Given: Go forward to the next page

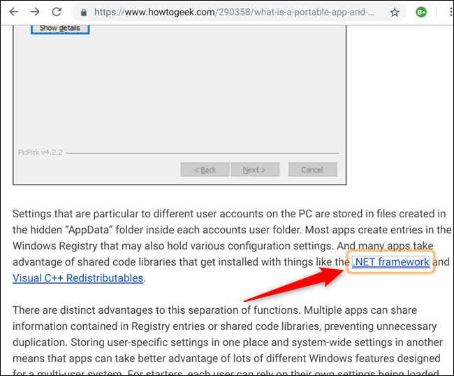Looking at the screenshot, I should [35, 12].
